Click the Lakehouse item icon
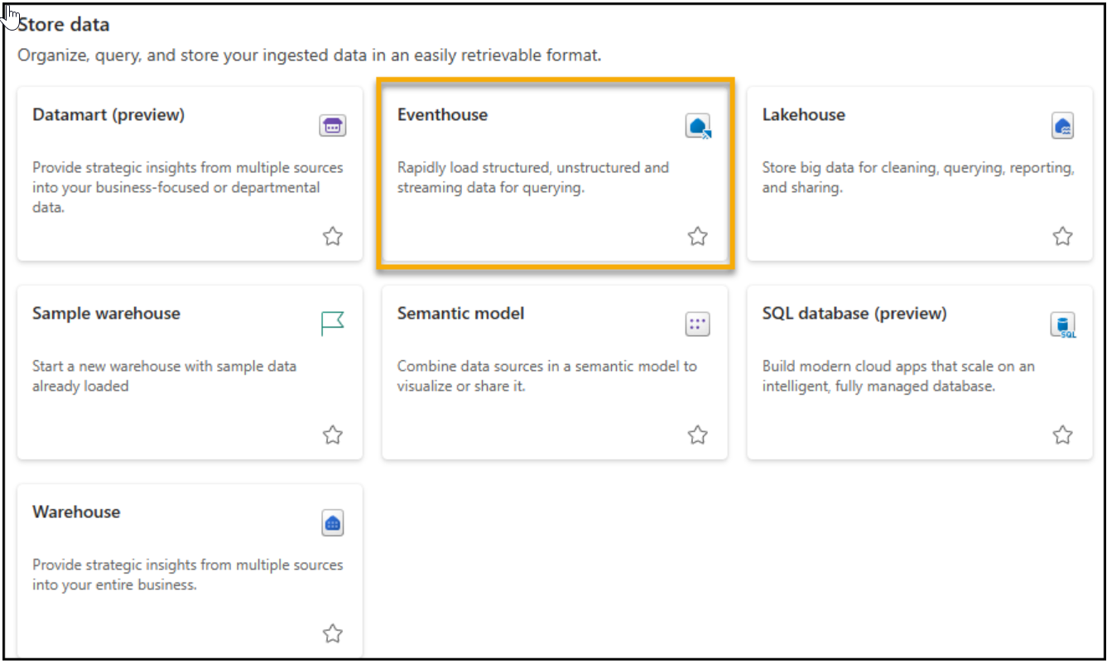The width and height of the screenshot is (1107, 663). click(1062, 126)
